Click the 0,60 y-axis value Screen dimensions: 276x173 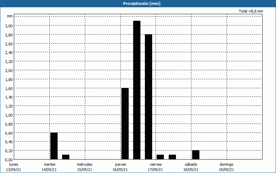[9, 133]
